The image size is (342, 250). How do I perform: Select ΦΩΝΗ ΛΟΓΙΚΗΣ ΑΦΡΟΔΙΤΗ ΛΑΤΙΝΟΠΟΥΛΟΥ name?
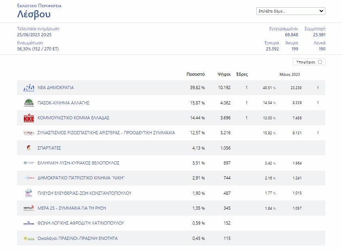pos(81,223)
